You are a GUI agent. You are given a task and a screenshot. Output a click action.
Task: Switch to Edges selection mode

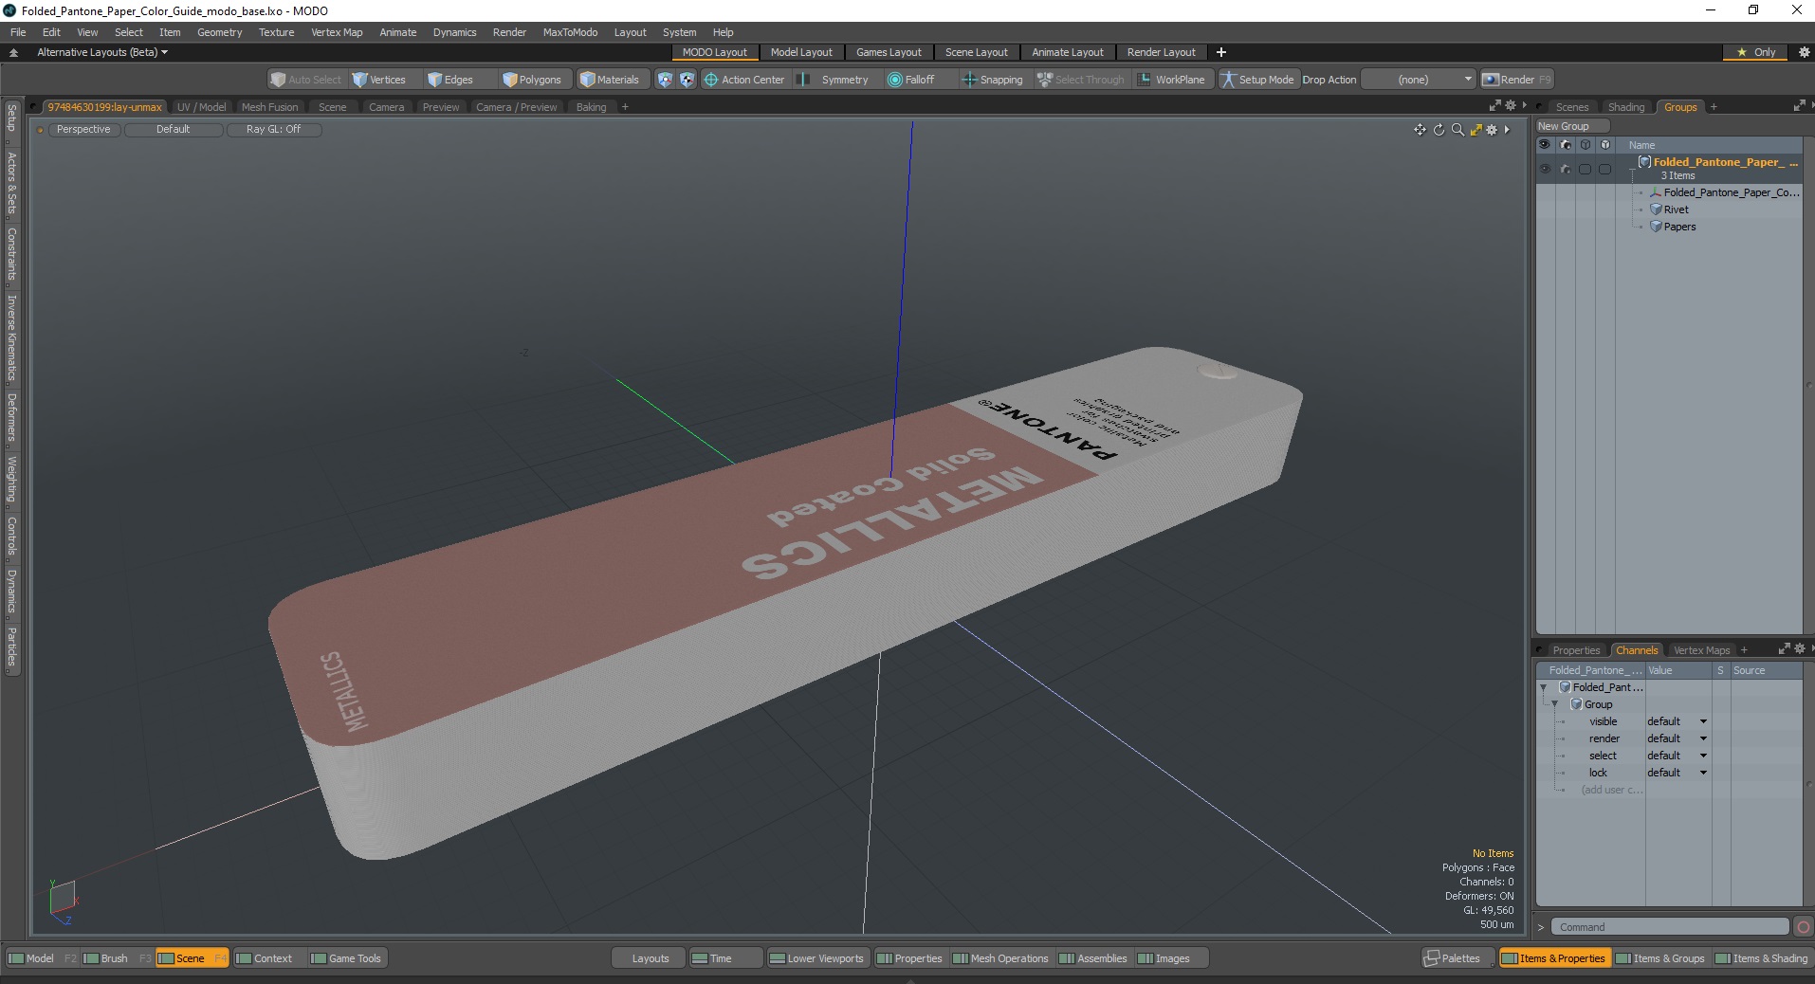tap(450, 80)
